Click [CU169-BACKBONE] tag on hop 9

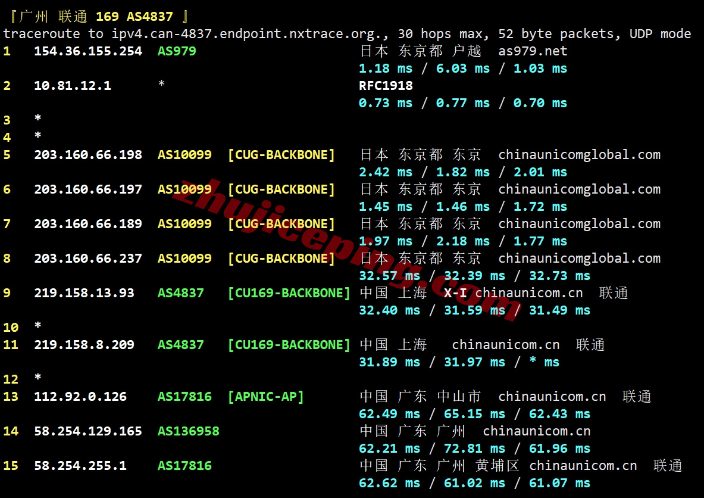(x=289, y=294)
